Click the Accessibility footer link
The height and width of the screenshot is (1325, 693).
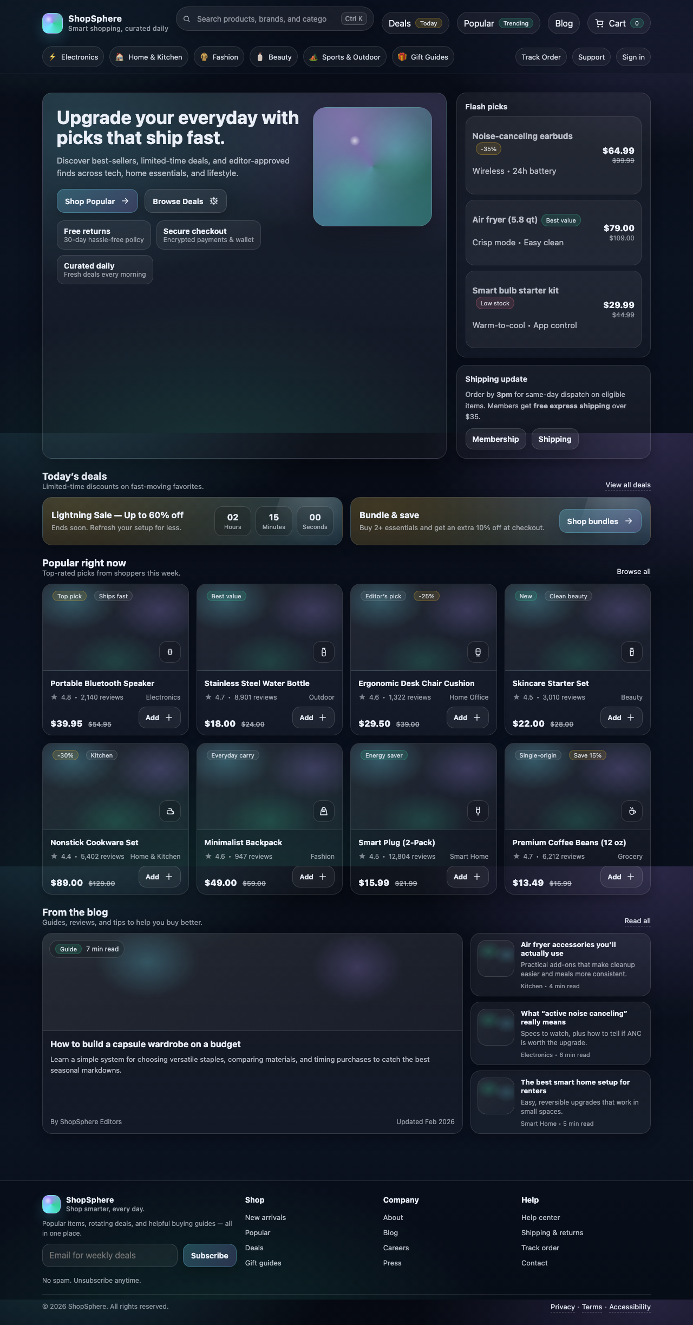[630, 1307]
